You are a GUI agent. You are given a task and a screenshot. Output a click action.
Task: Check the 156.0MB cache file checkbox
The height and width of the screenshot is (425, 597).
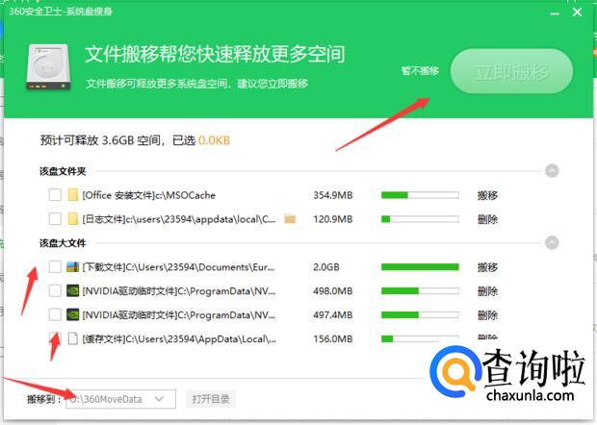55,338
